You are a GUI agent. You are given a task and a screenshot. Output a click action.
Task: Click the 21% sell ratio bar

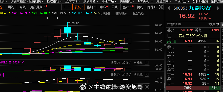(215, 88)
